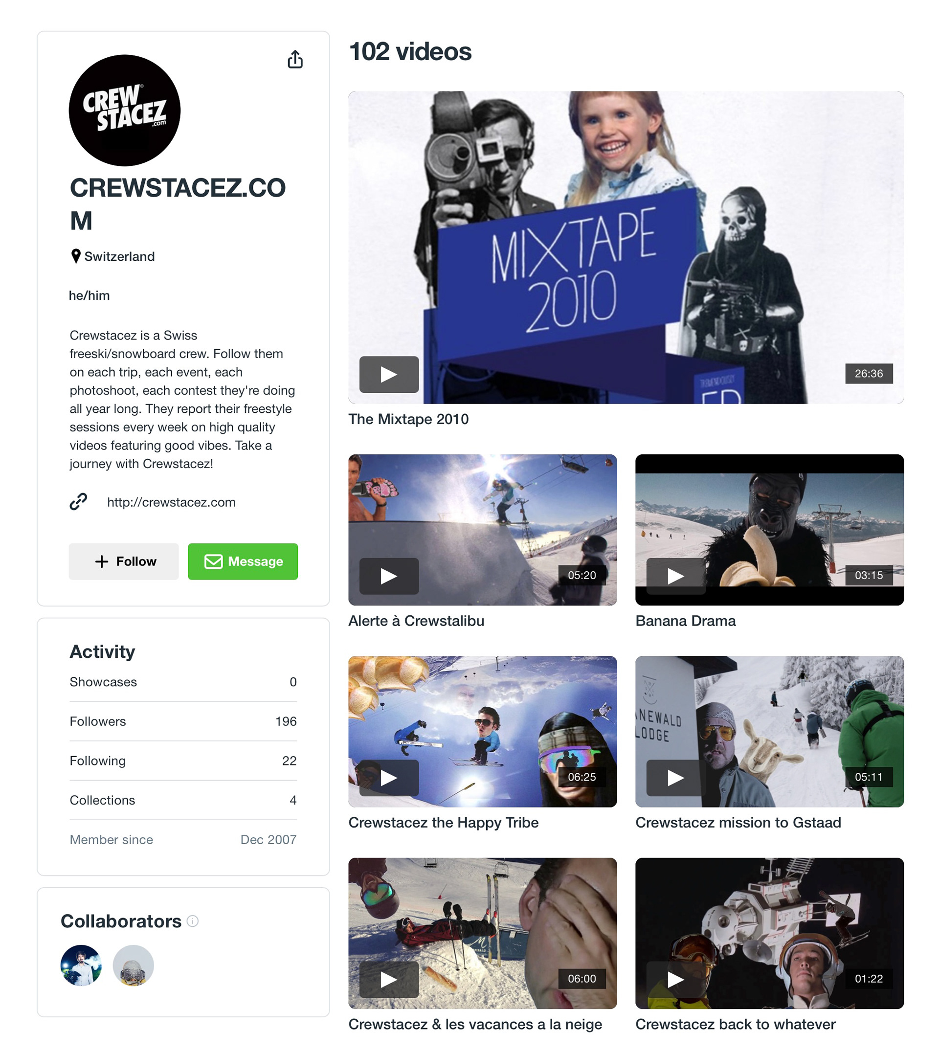Open the http://crewstacez.com link
Screen dimensions: 939x1054
(x=171, y=502)
